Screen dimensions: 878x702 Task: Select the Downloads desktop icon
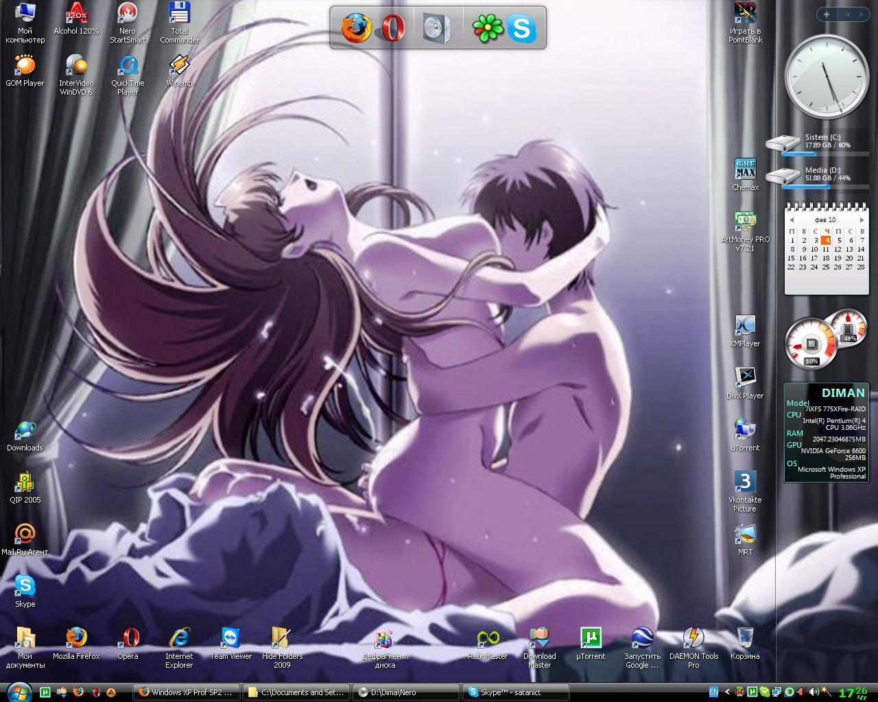25,435
